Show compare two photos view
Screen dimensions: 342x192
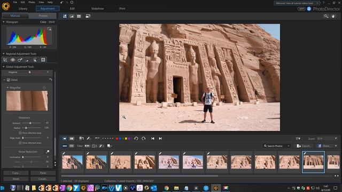pyautogui.click(x=72, y=139)
